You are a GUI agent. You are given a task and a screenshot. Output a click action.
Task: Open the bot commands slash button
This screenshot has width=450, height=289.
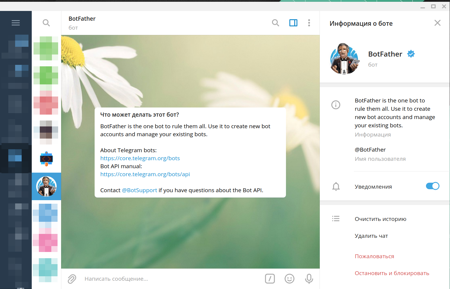coord(270,279)
